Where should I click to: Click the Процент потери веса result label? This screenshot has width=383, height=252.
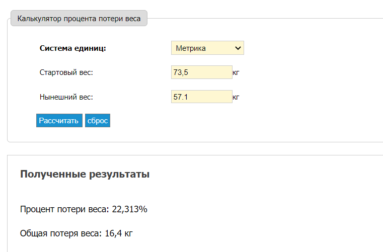(64, 209)
